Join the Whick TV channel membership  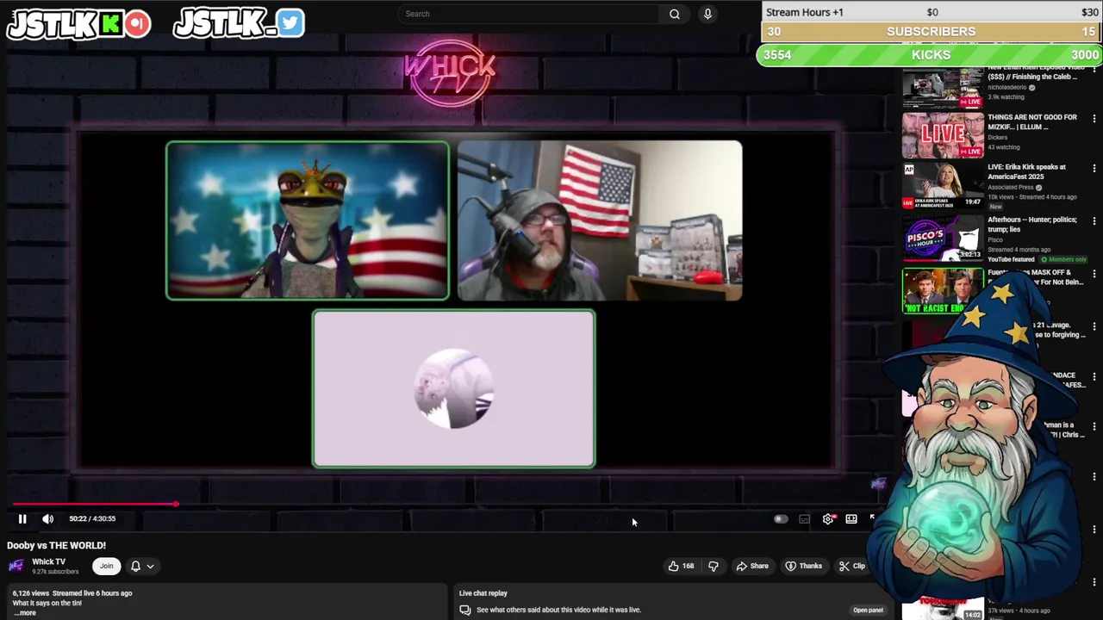click(x=106, y=566)
